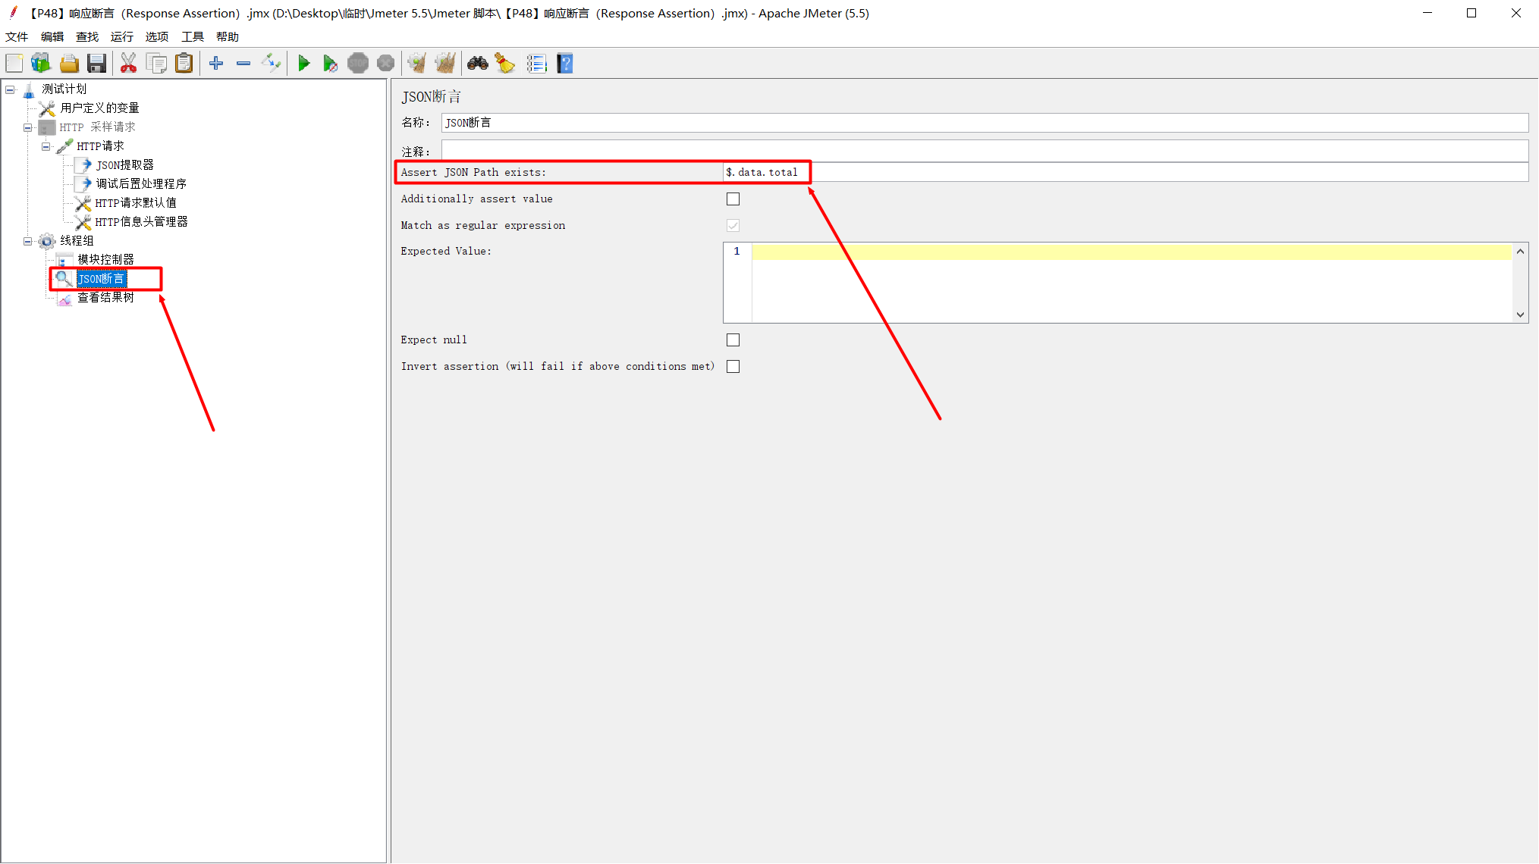Click the Cut scissors icon

click(128, 64)
